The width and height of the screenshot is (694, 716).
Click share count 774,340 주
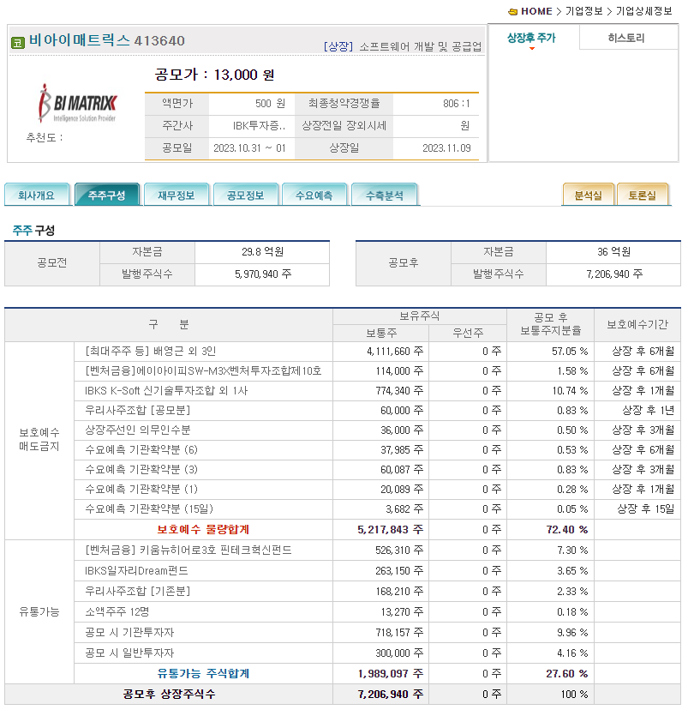click(399, 390)
